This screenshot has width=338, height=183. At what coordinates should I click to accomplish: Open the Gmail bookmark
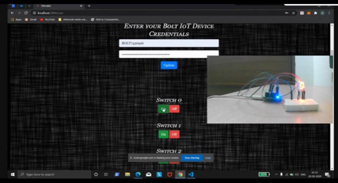click(x=31, y=20)
